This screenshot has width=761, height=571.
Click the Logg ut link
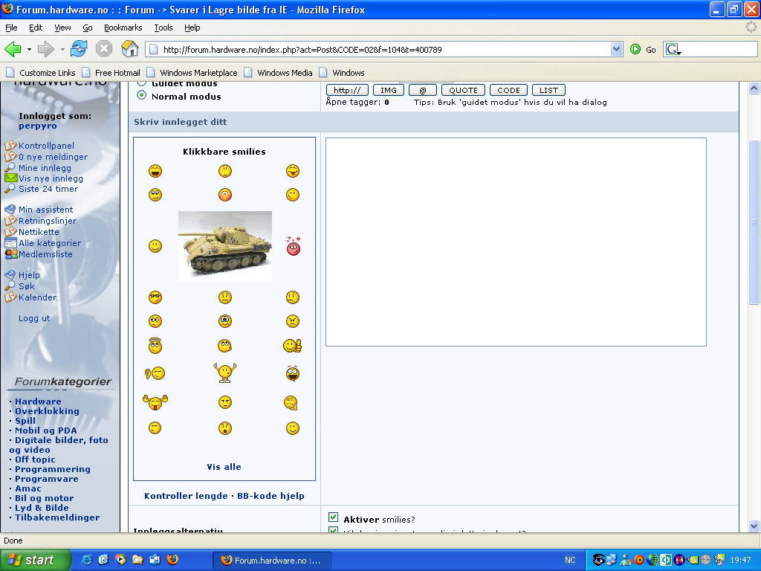point(34,318)
